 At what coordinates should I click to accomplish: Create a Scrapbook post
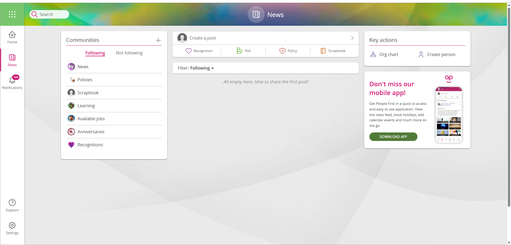(333, 51)
